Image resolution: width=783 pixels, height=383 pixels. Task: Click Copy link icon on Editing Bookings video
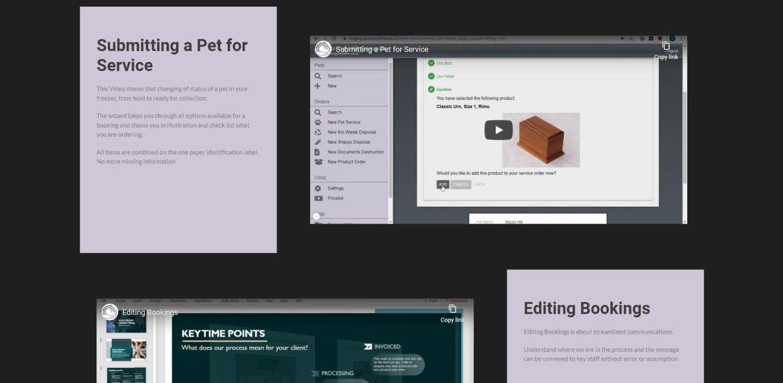click(452, 310)
